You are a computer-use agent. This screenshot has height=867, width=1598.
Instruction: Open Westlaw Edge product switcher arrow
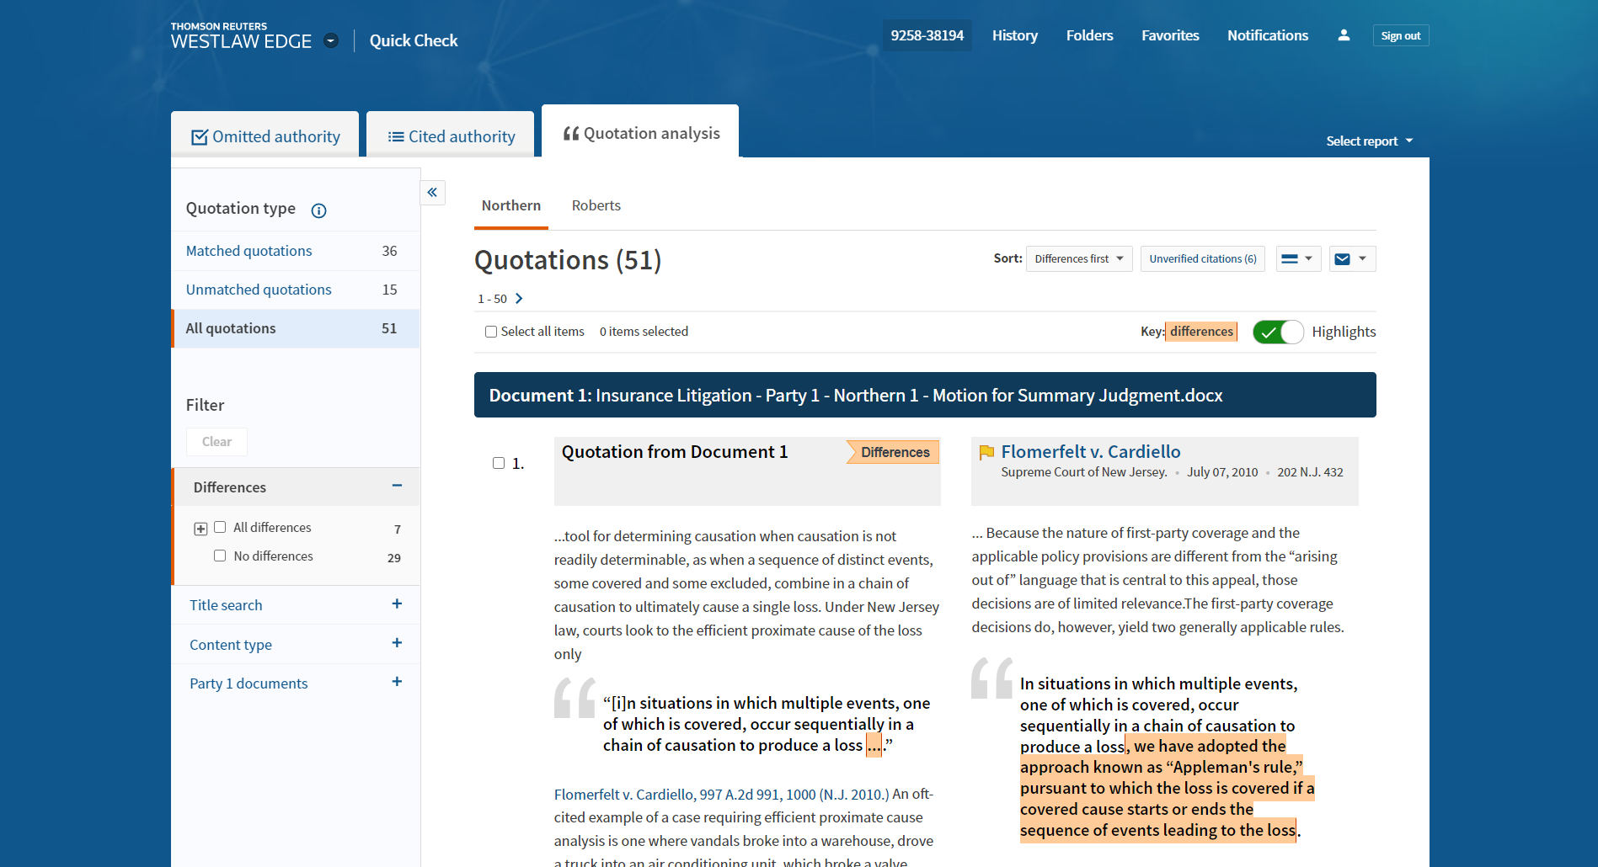tap(331, 41)
